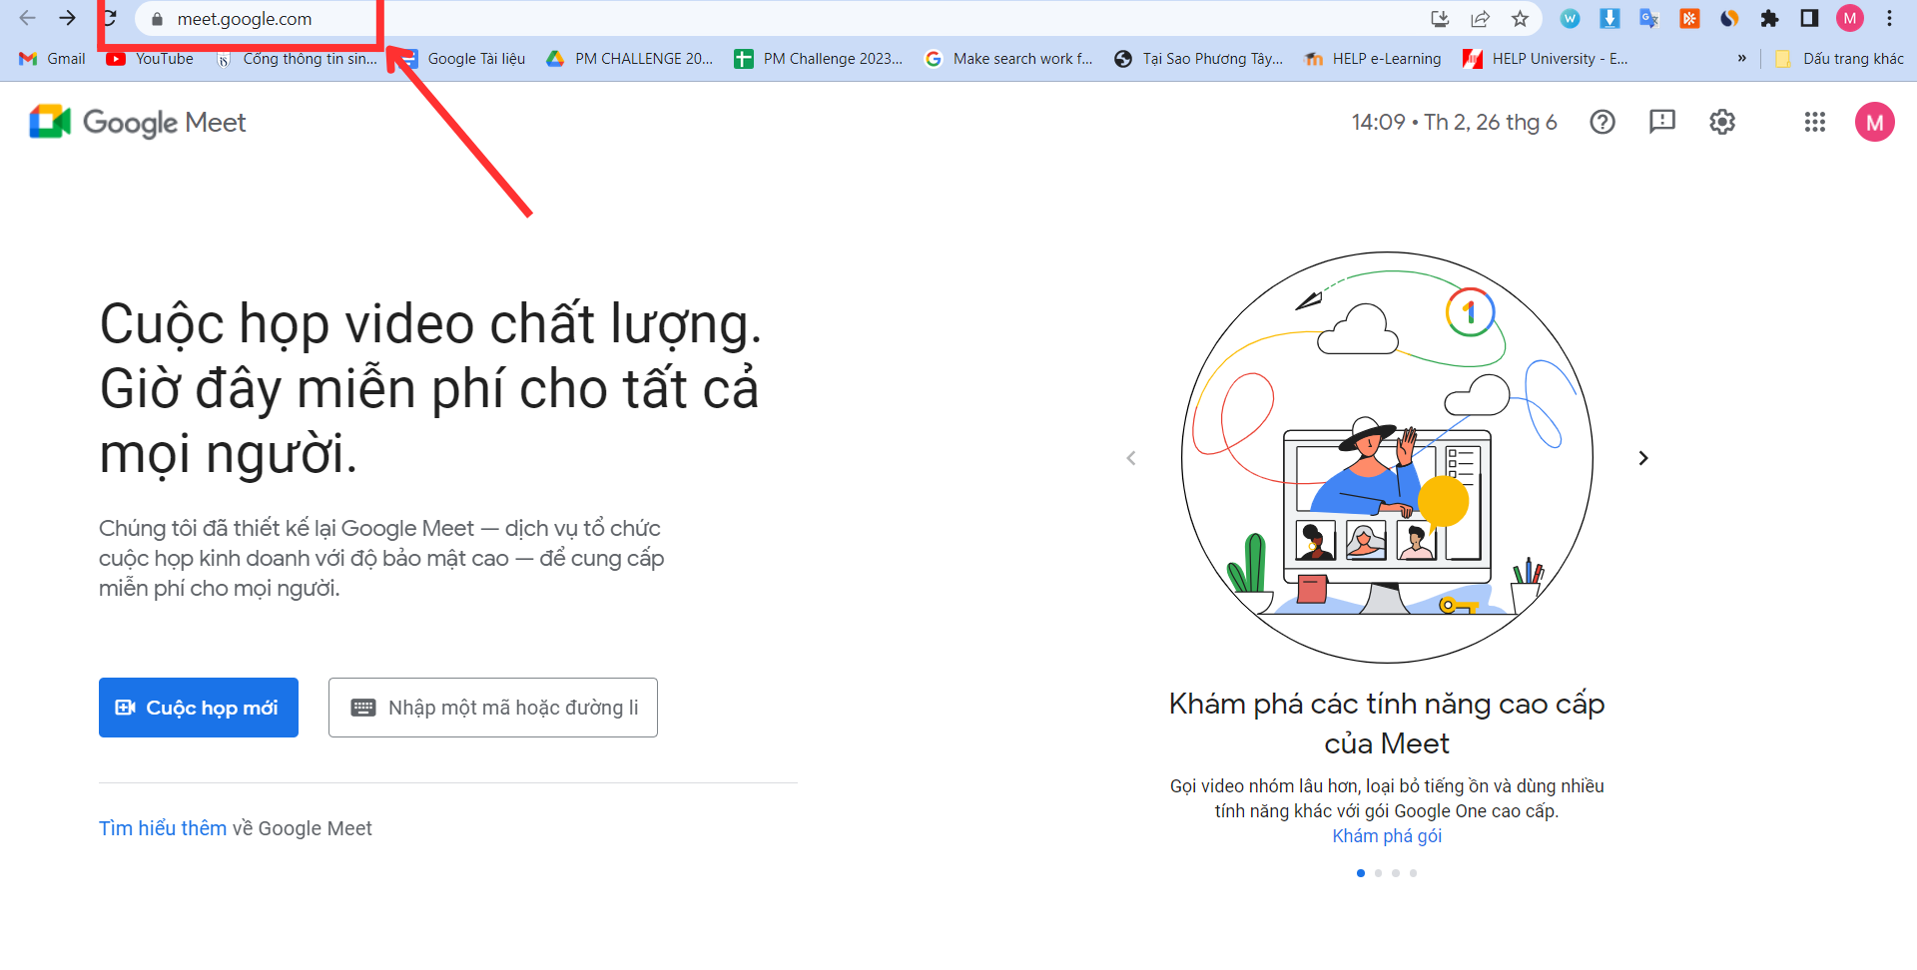Screen dimensions: 1917x970
Task: Bookmark this page with the star icon
Action: 1520,19
